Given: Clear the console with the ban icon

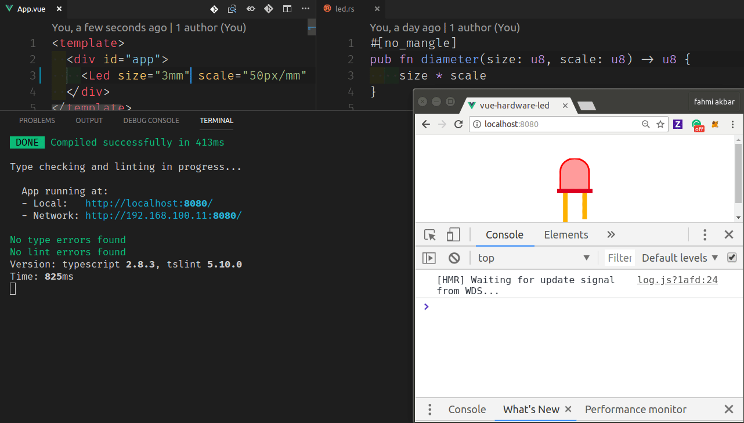Looking at the screenshot, I should [454, 258].
